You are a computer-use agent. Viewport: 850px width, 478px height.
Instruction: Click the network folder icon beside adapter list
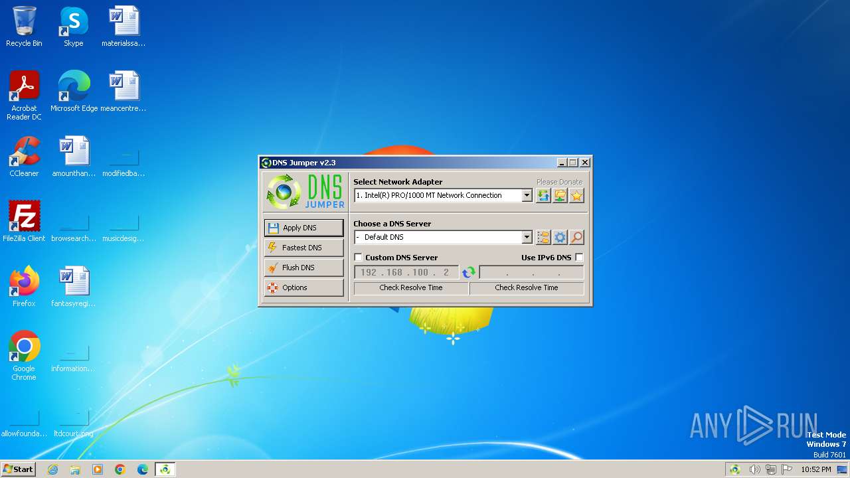click(560, 195)
